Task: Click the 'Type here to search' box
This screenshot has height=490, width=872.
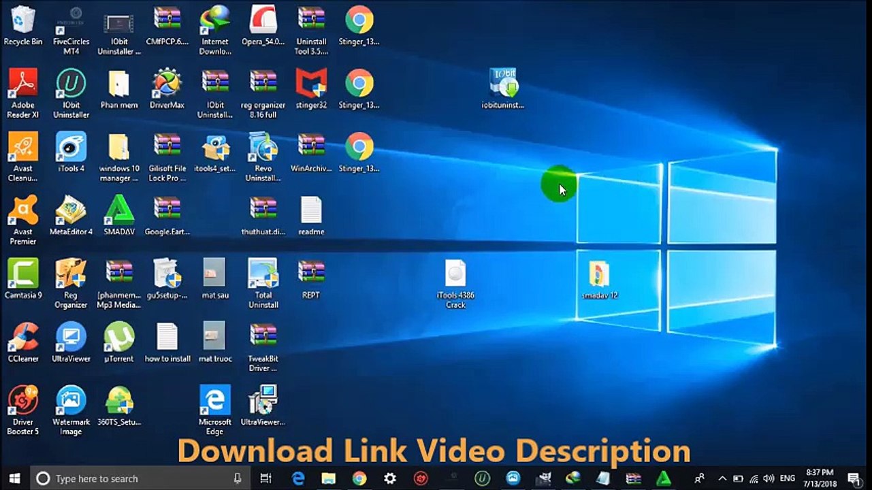Action: pos(141,478)
